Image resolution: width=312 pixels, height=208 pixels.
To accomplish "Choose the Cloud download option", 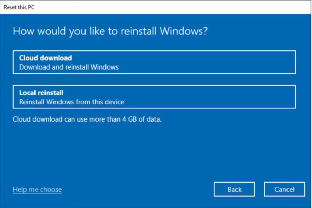I will [154, 62].
